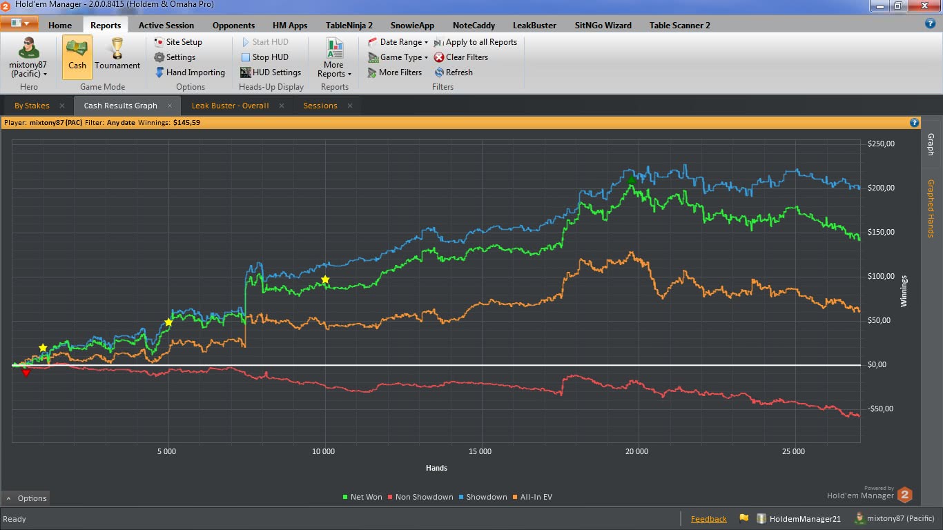Open the SnowieApp tab
The height and width of the screenshot is (530, 943).
click(412, 25)
